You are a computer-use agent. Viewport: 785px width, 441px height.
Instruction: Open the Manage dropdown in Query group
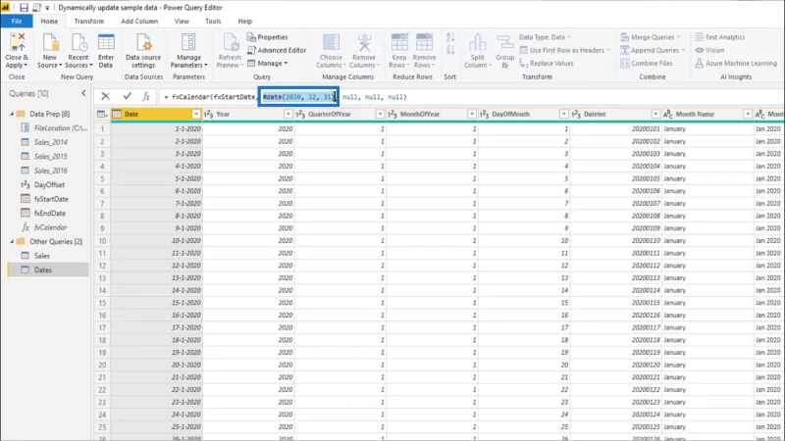[x=267, y=63]
